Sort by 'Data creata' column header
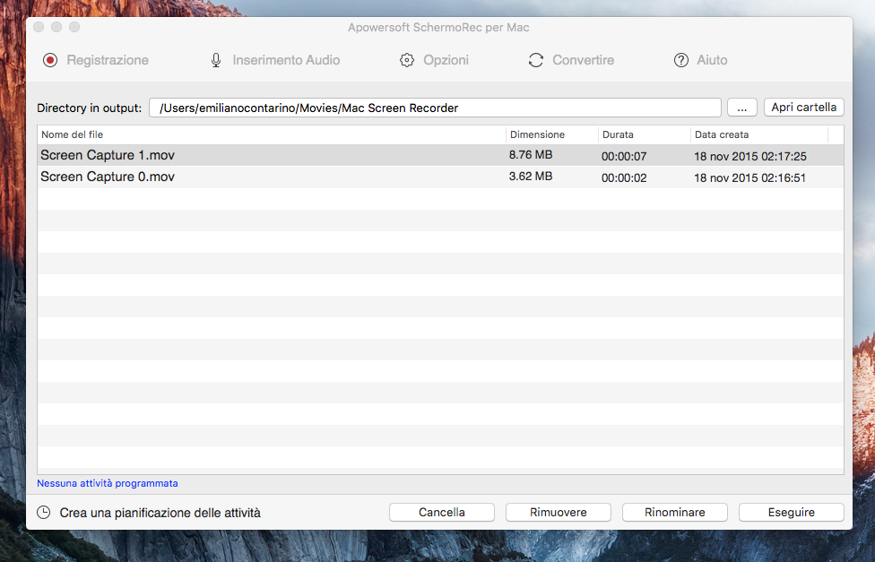875x562 pixels. tap(759, 134)
